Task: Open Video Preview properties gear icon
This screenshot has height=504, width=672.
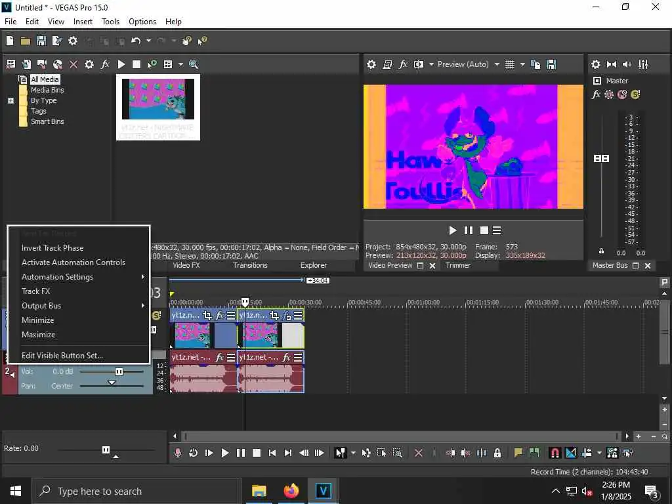Action: (x=371, y=64)
